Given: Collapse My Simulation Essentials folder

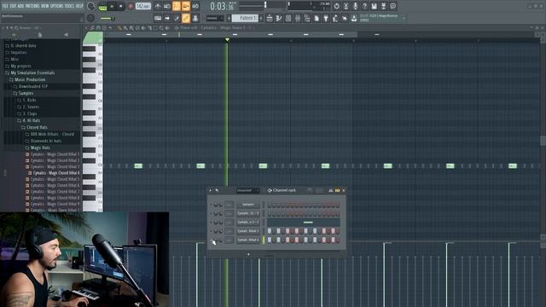Looking at the screenshot, I should click(x=32, y=72).
